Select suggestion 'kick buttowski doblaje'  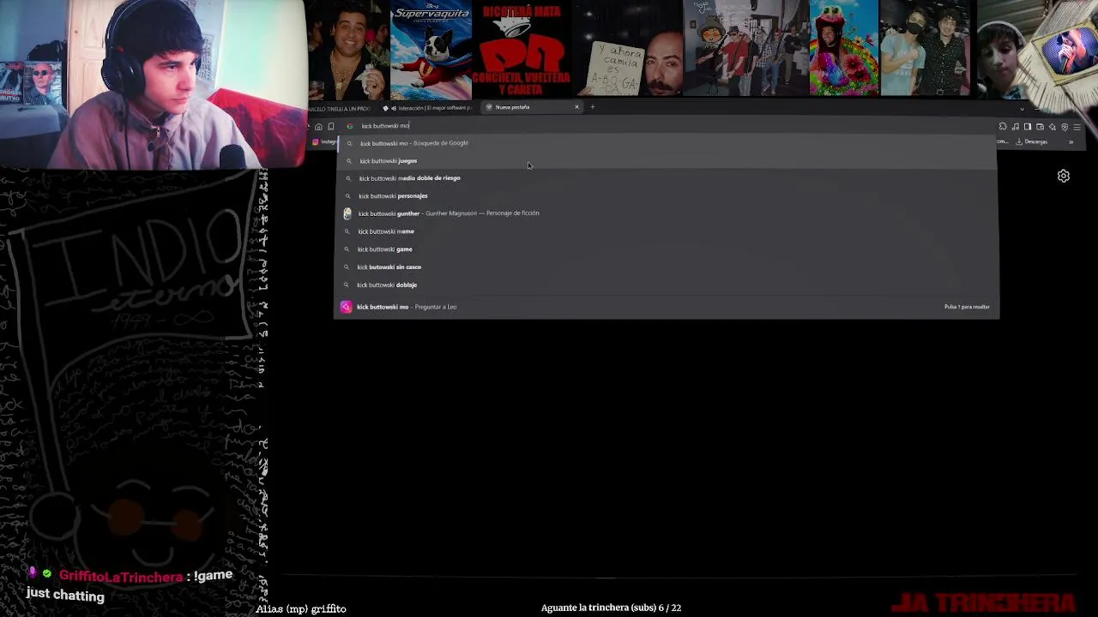[667, 285]
